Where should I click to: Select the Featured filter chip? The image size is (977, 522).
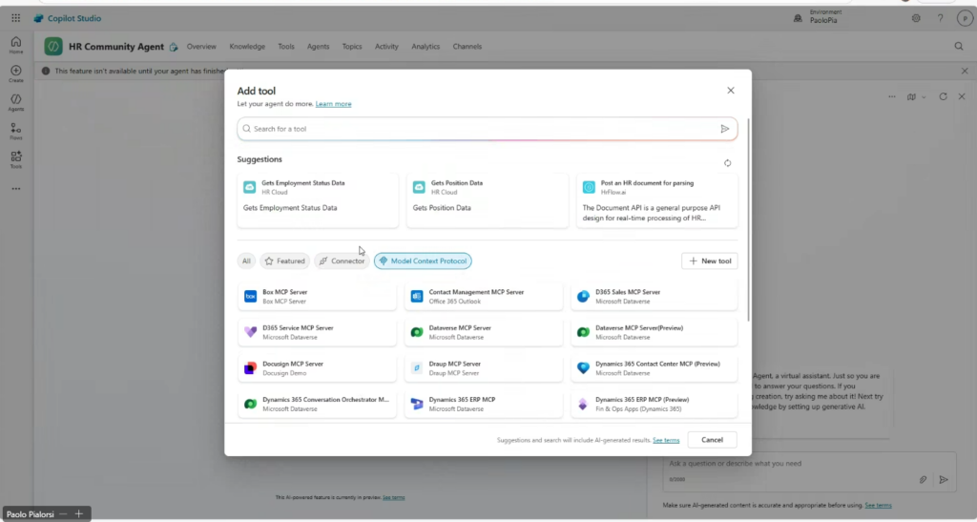[x=285, y=261]
